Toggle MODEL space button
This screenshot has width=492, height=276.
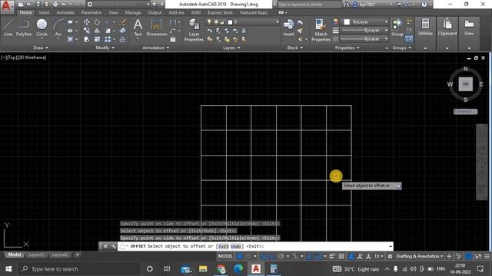[225, 256]
